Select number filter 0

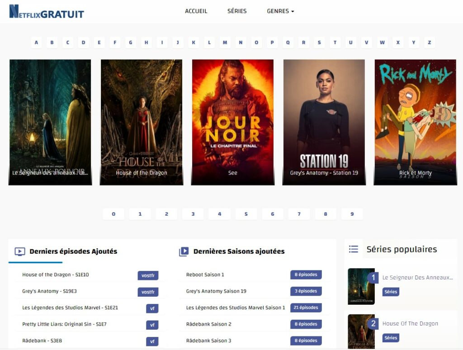coord(113,214)
